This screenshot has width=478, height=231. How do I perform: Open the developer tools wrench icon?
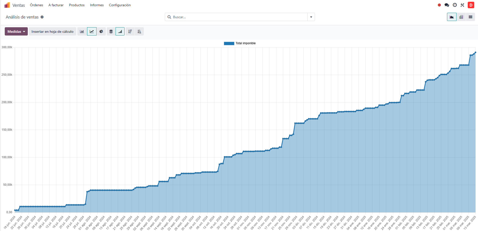point(462,5)
